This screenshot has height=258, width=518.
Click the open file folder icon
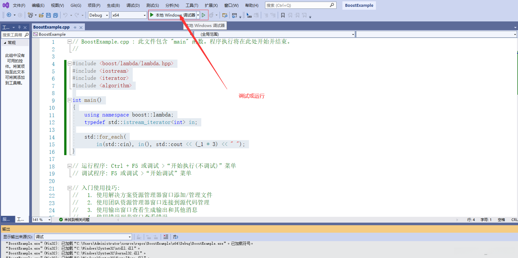tap(41, 15)
